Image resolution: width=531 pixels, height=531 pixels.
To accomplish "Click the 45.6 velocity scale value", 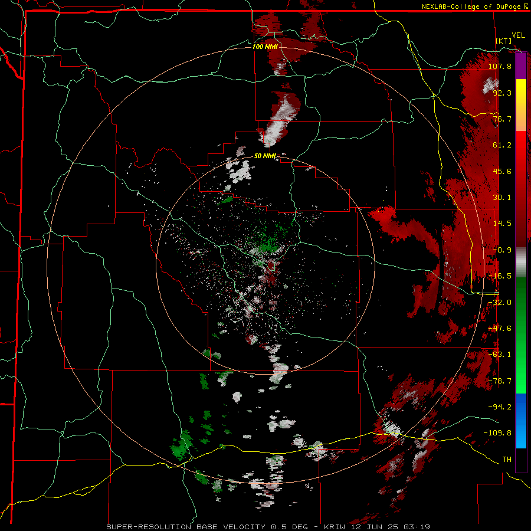I will [x=502, y=171].
